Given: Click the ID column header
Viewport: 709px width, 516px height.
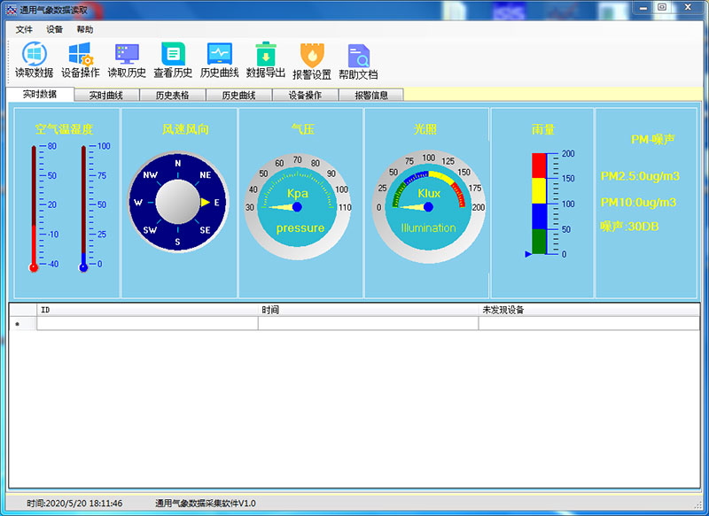Looking at the screenshot, I should point(147,310).
